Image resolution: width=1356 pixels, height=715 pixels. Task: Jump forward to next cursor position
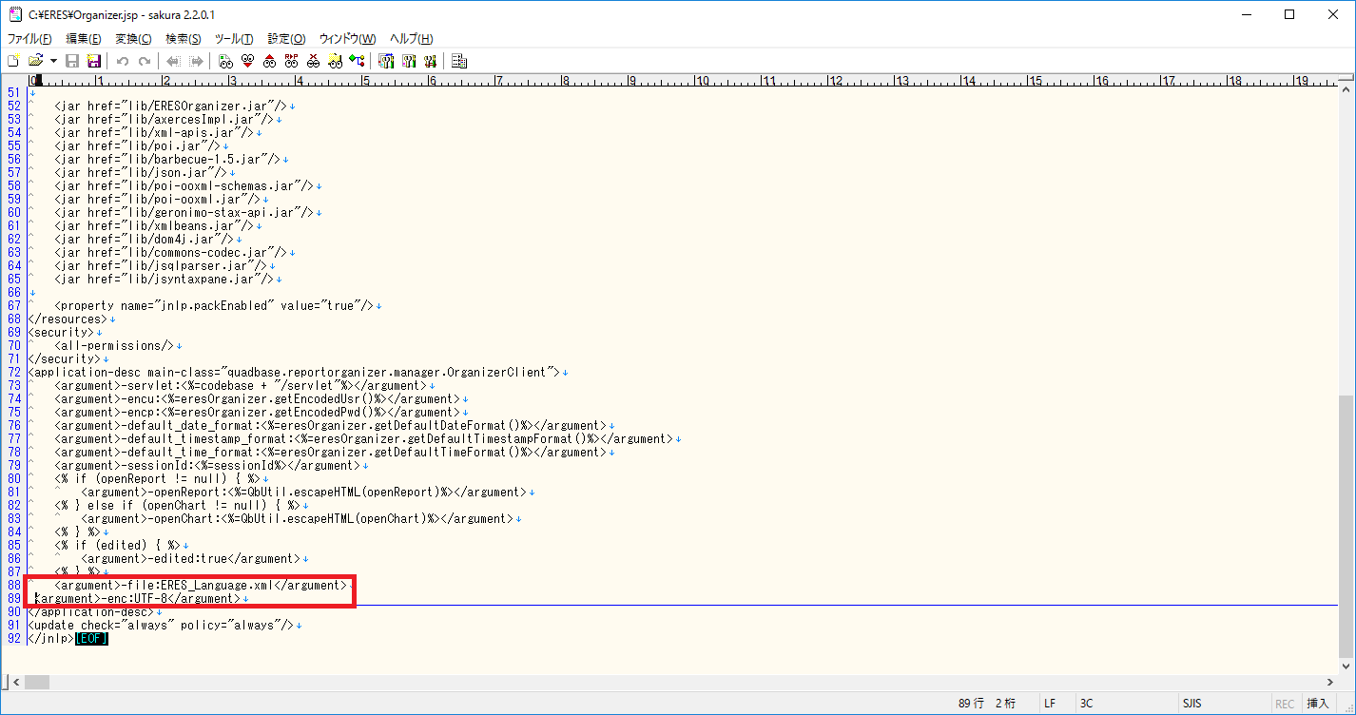pos(196,61)
